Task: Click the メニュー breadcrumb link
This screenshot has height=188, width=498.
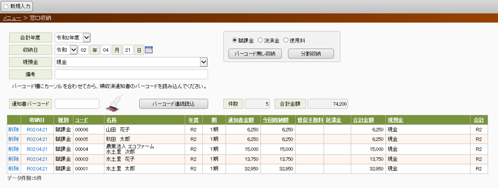Action: 12,18
